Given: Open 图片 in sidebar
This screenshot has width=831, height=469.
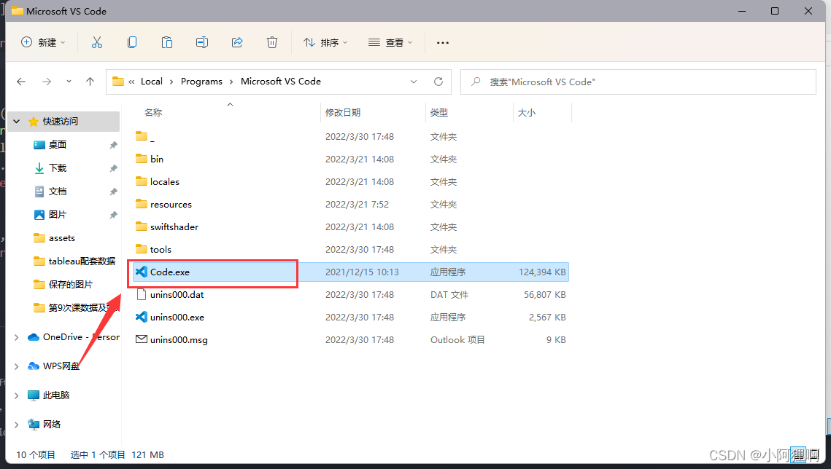Looking at the screenshot, I should [x=57, y=215].
